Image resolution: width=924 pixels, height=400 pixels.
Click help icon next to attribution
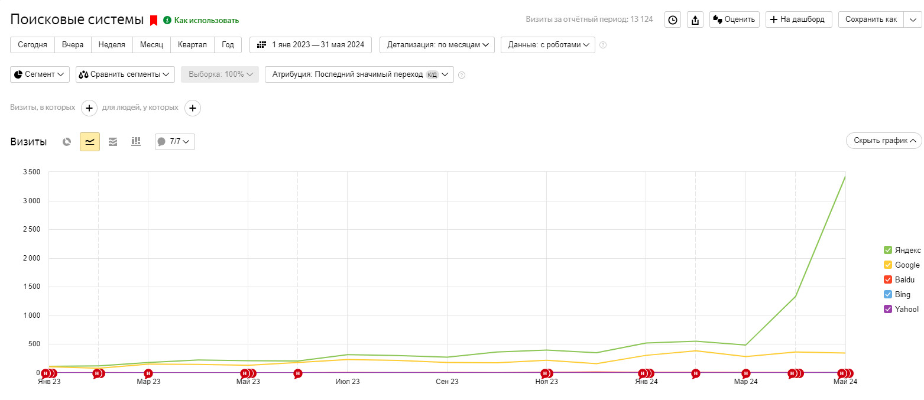pos(462,75)
